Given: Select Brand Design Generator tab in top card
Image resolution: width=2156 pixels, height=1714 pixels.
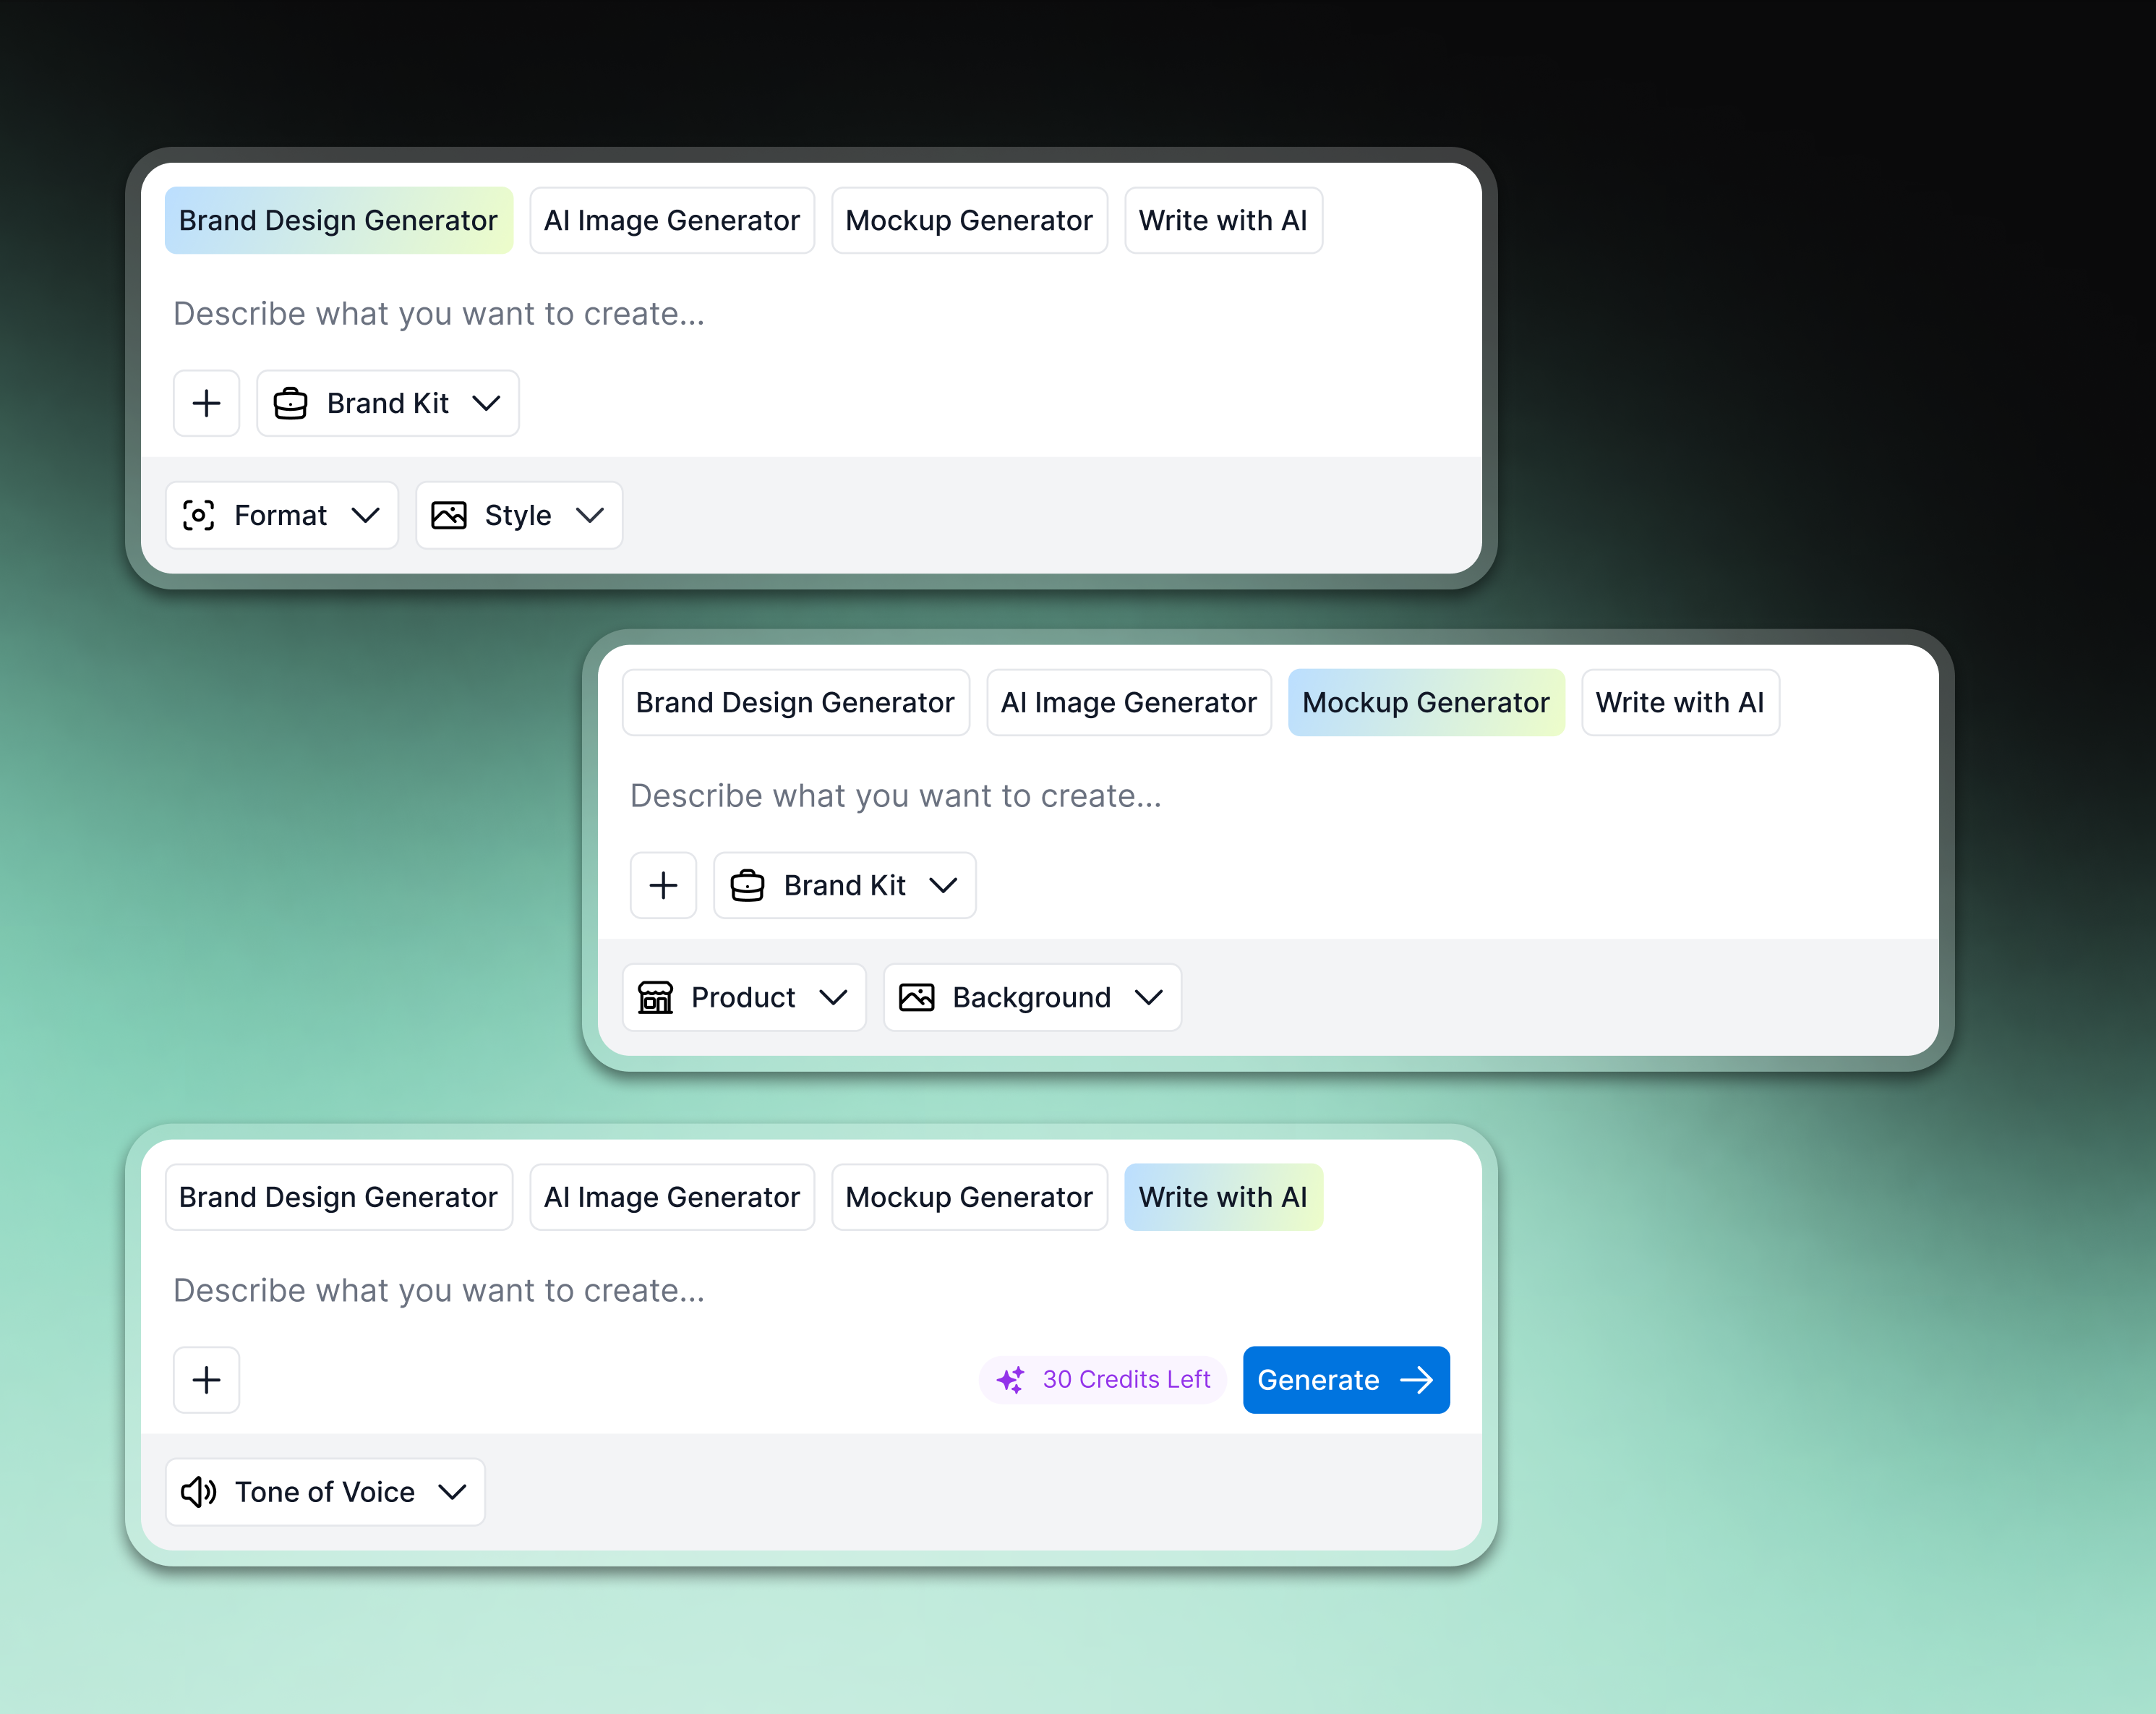Looking at the screenshot, I should 338,220.
